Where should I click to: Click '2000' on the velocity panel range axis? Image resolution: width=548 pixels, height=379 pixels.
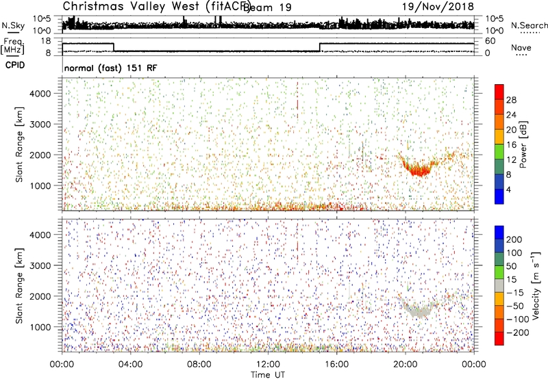(40, 296)
